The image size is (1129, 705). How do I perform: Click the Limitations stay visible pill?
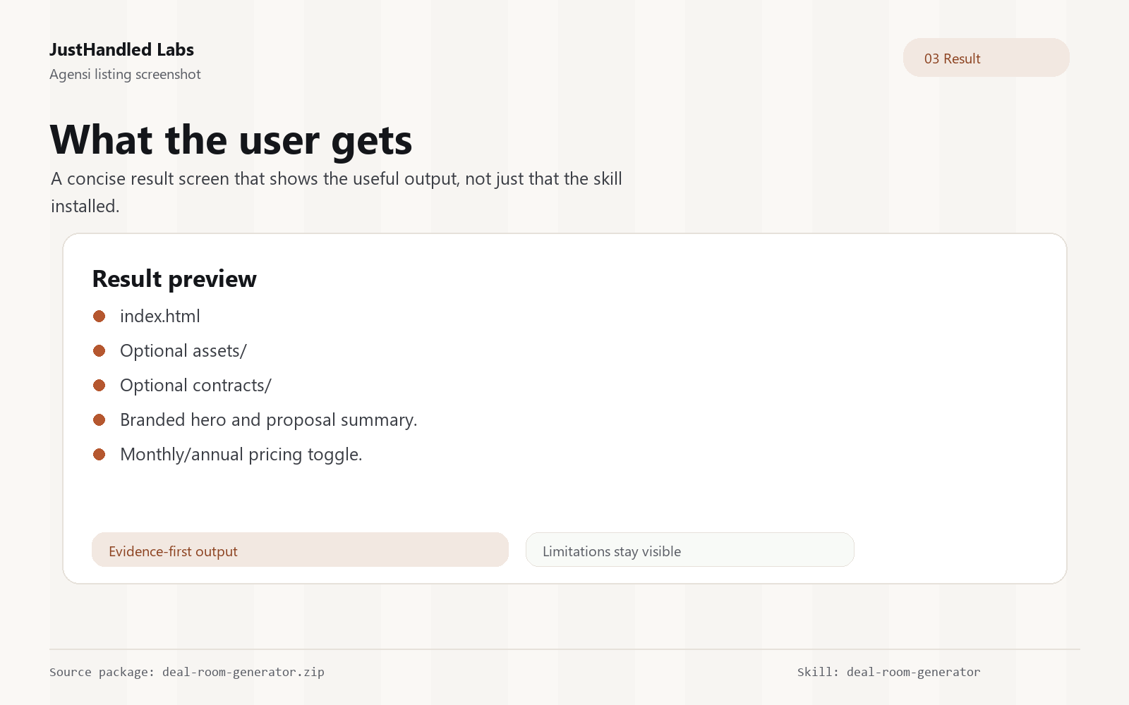[x=690, y=550]
